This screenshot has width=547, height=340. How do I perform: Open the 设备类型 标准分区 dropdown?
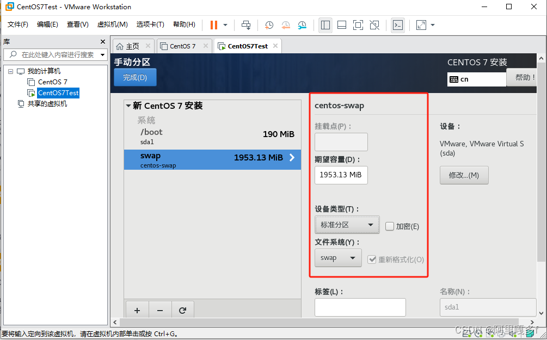tap(347, 225)
